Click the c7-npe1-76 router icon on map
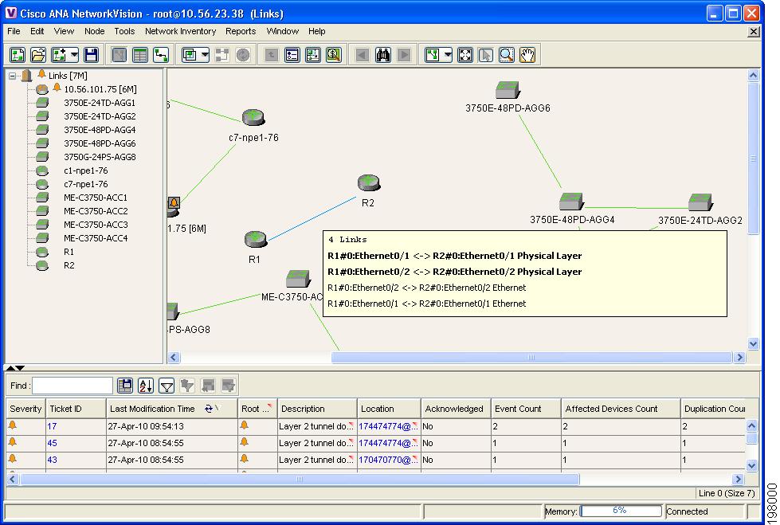The height and width of the screenshot is (525, 780). (x=253, y=117)
